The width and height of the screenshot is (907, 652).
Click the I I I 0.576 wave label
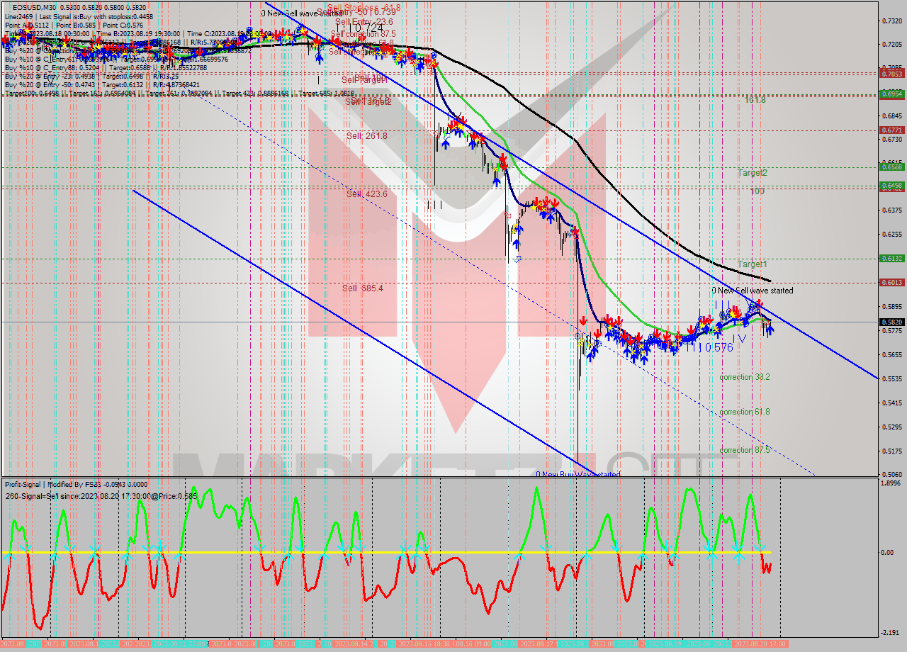coord(709,347)
